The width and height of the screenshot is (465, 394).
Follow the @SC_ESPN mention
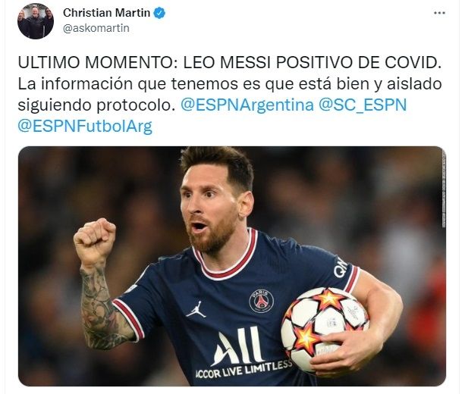(363, 105)
